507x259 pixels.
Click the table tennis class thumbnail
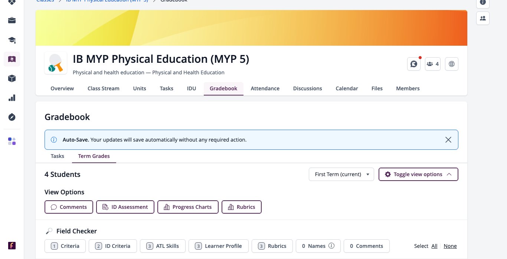(56, 63)
